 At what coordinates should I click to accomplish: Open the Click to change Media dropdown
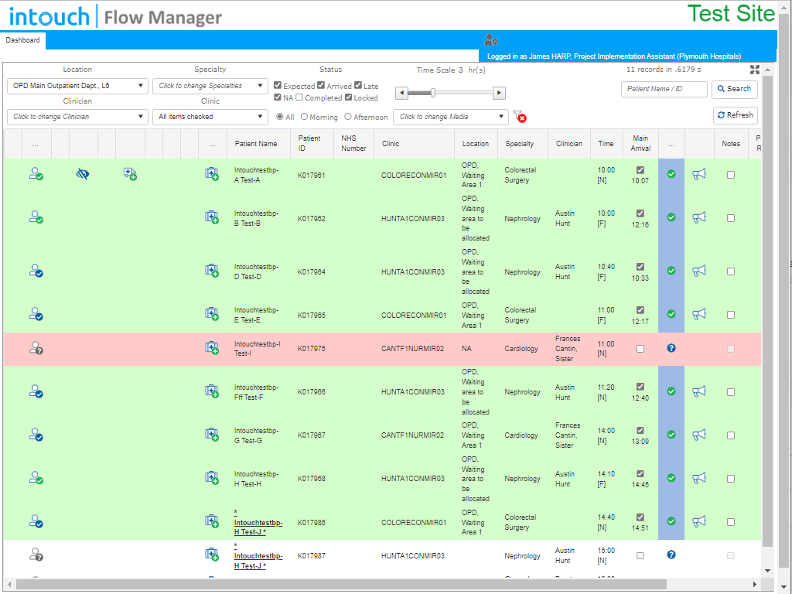click(x=451, y=117)
